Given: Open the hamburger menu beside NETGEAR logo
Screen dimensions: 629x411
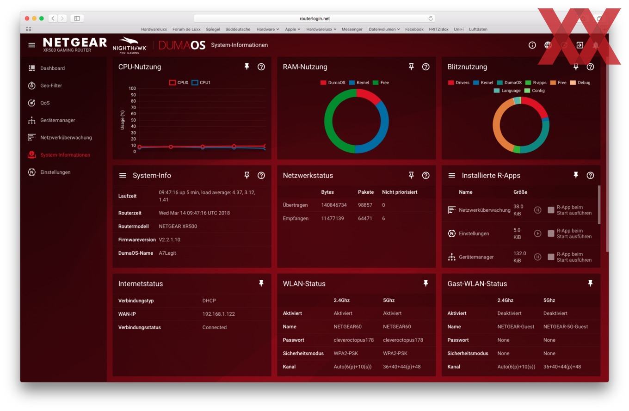Looking at the screenshot, I should pyautogui.click(x=31, y=45).
